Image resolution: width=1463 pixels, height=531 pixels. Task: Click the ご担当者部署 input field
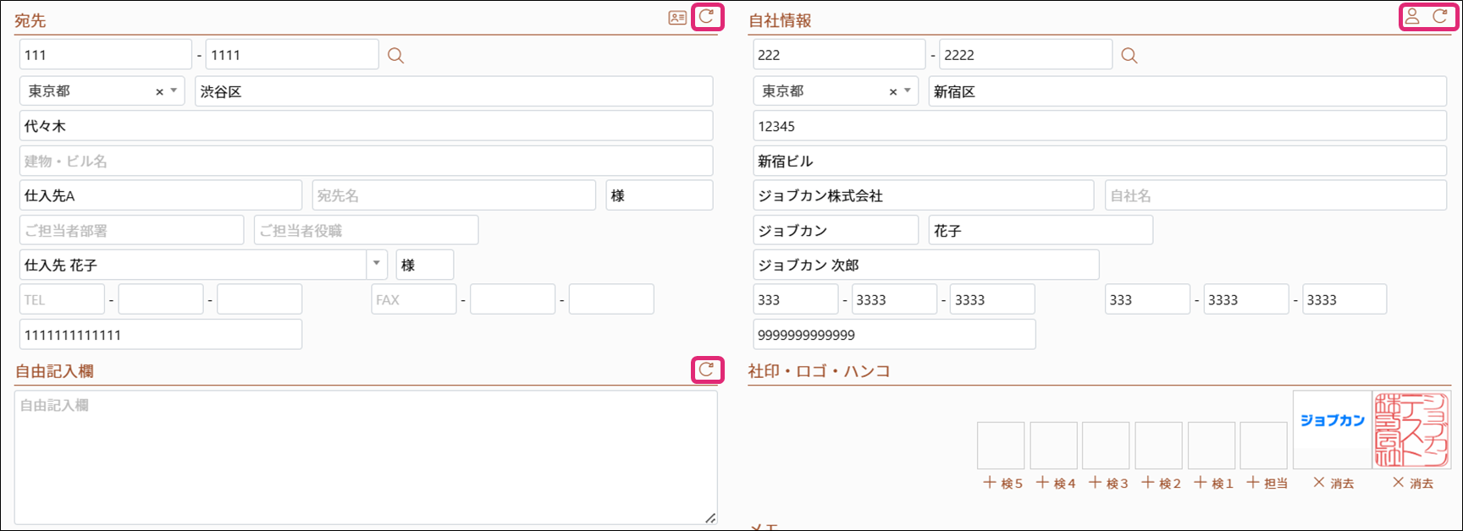[131, 230]
